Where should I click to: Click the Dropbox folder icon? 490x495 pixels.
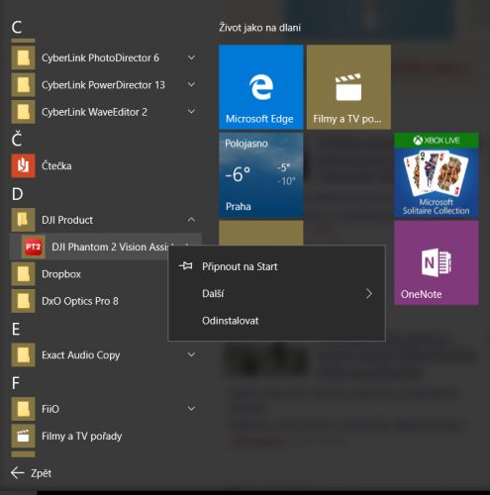23,274
